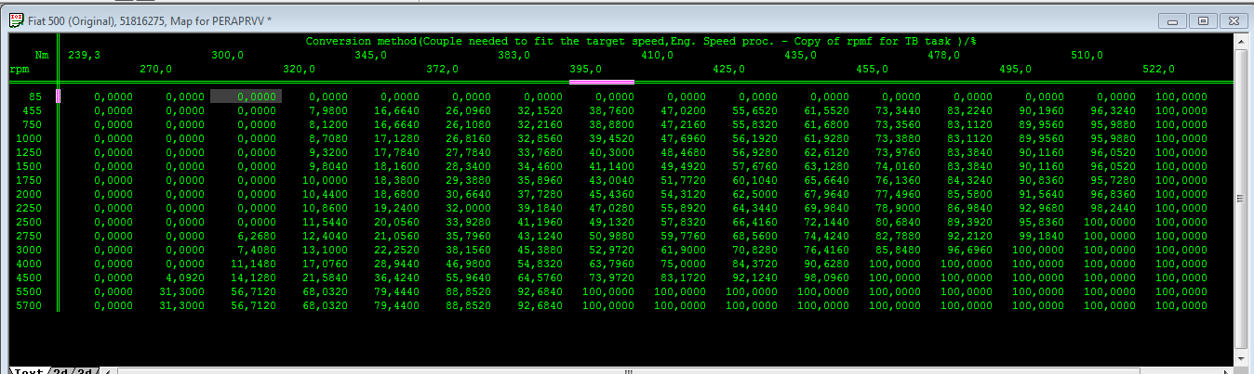The image size is (1254, 374).
Task: Select column header 345,0
Action: [x=370, y=55]
